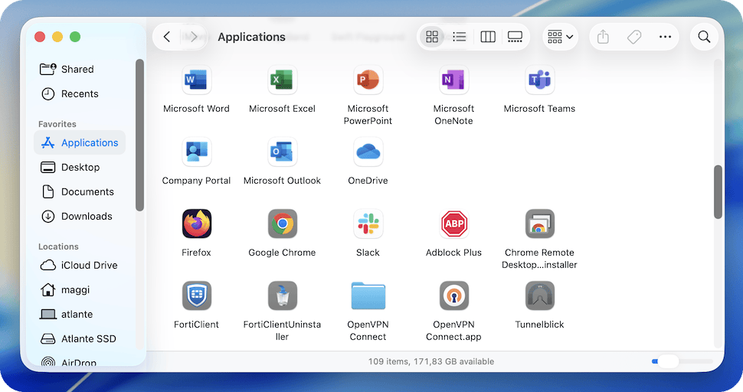
Task: Open the Group By dropdown
Action: 560,37
